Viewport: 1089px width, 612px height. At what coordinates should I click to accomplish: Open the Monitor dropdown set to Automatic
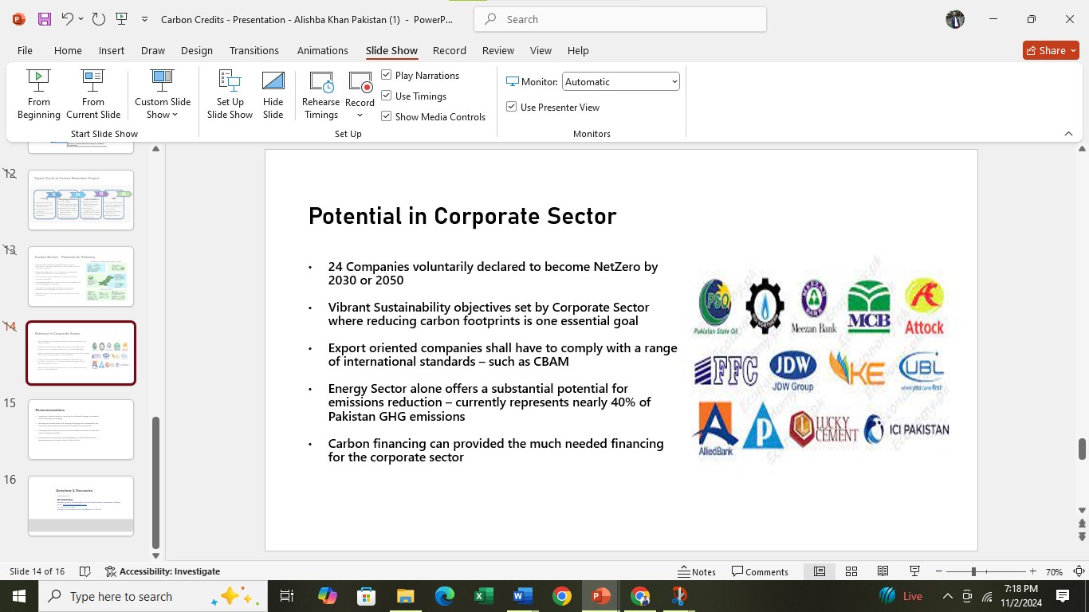click(x=620, y=81)
